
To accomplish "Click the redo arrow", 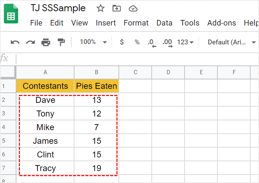I will pos(31,42).
